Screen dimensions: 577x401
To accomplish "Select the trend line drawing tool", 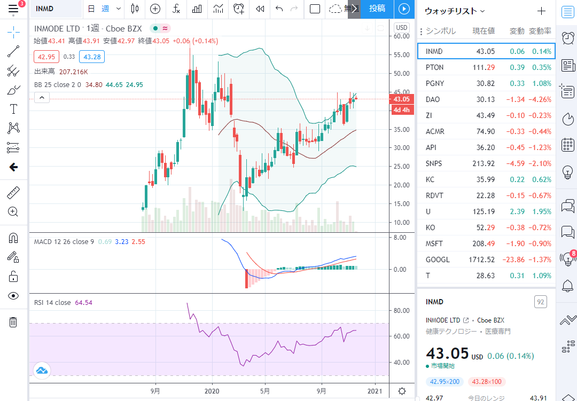I will (13, 51).
